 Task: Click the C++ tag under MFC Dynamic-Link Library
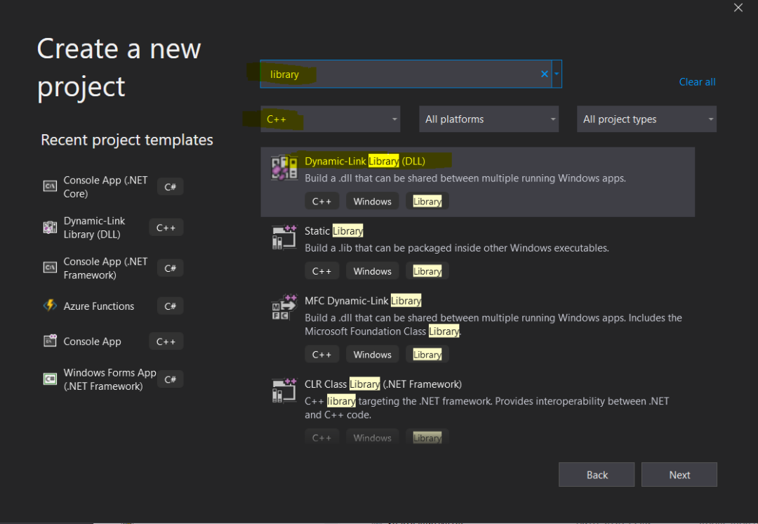(321, 354)
